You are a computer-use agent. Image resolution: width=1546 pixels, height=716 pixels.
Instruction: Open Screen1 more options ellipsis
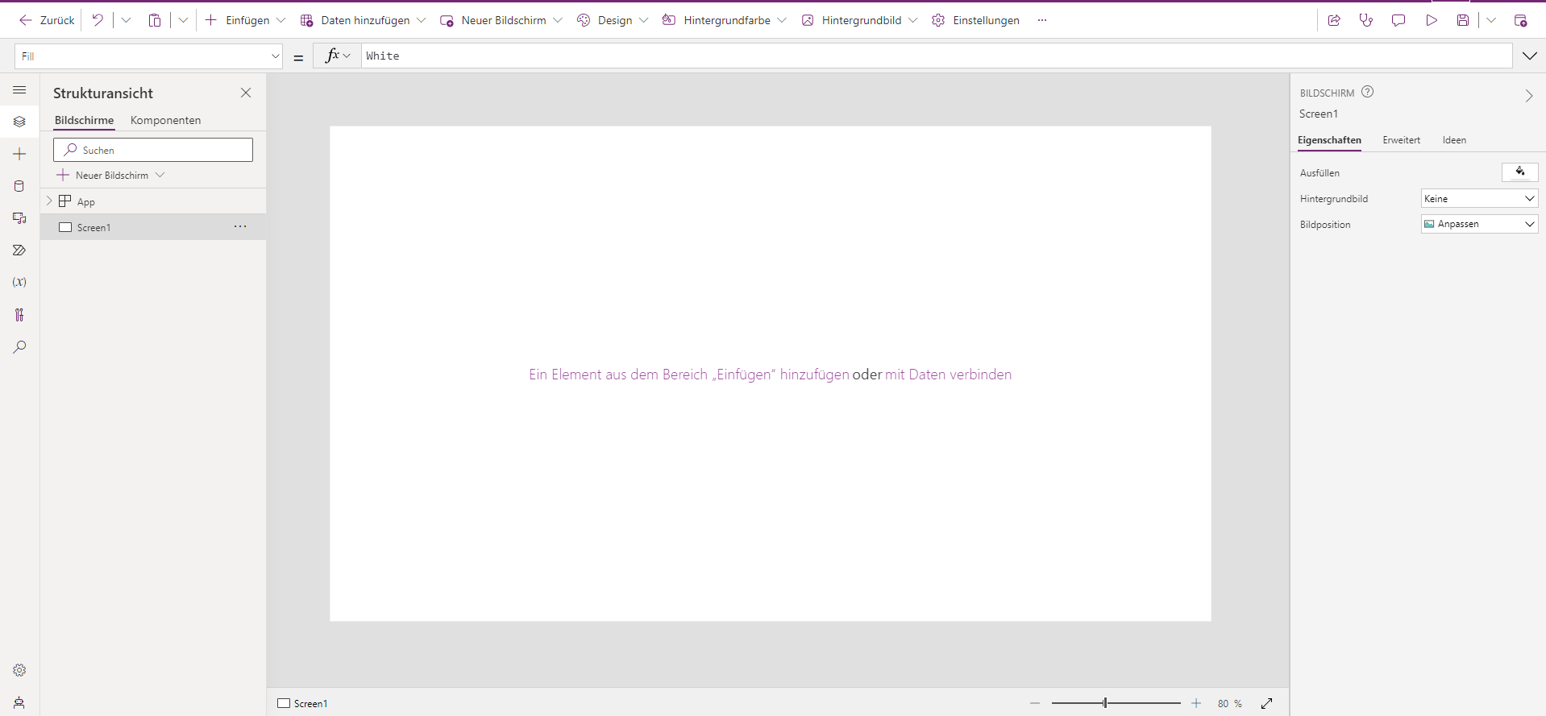(240, 226)
